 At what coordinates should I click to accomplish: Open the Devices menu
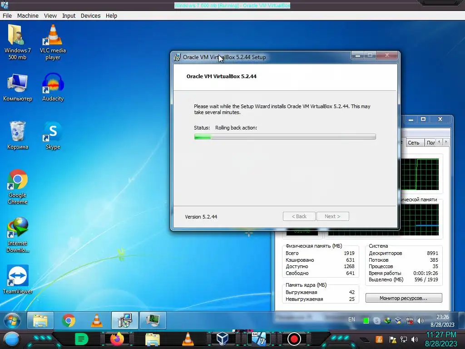(x=91, y=16)
